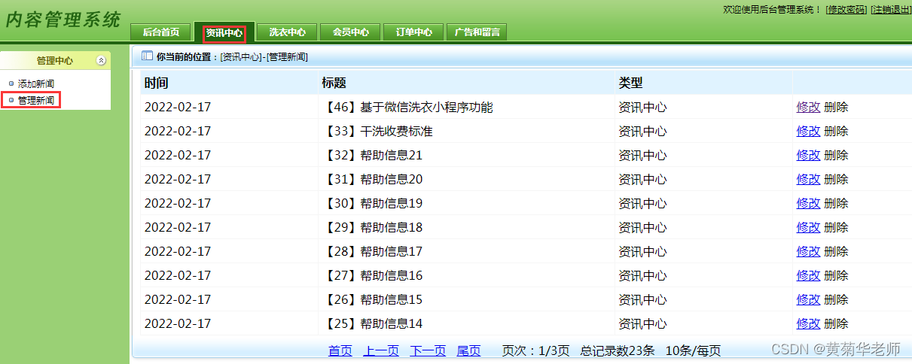Click title 【26】帮助信息15

(x=372, y=299)
